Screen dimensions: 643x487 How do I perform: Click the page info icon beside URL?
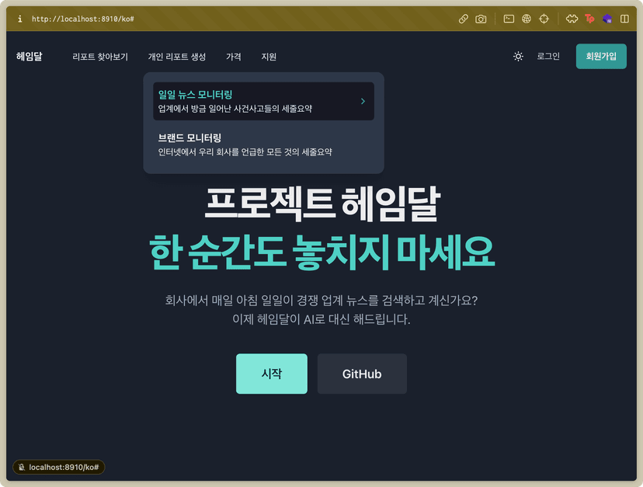click(x=19, y=19)
